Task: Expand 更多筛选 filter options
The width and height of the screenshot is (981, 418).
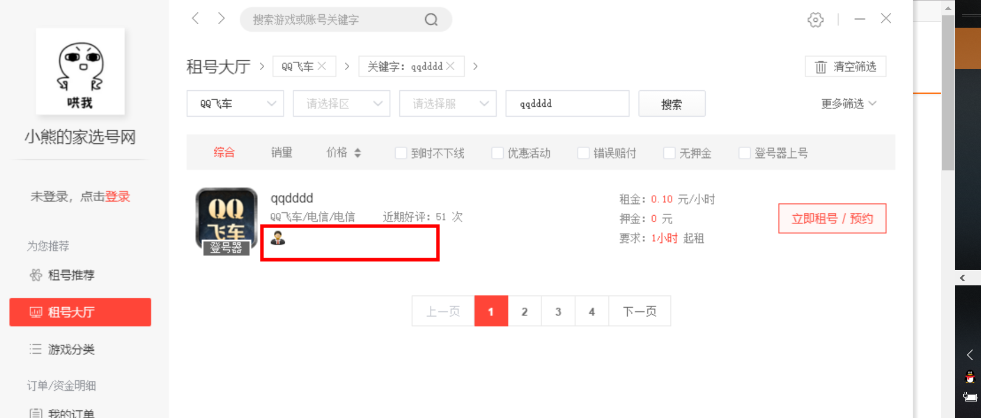Action: pyautogui.click(x=848, y=104)
